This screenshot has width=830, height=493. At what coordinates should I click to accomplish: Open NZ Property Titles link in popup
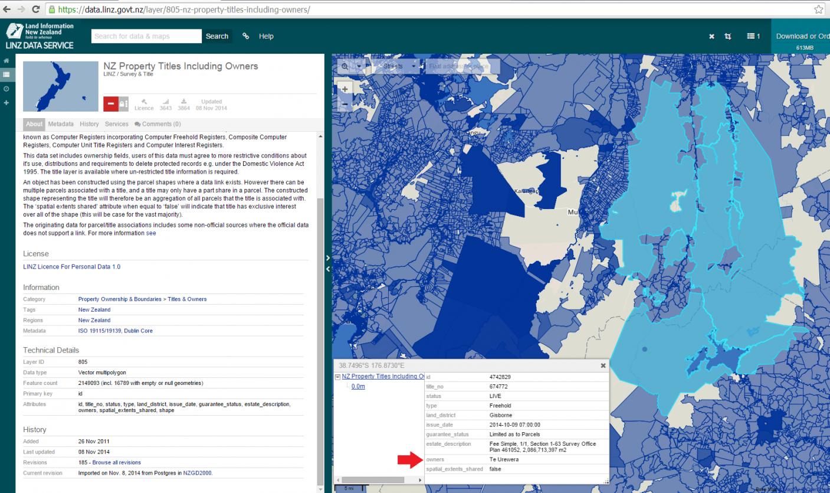(x=383, y=376)
